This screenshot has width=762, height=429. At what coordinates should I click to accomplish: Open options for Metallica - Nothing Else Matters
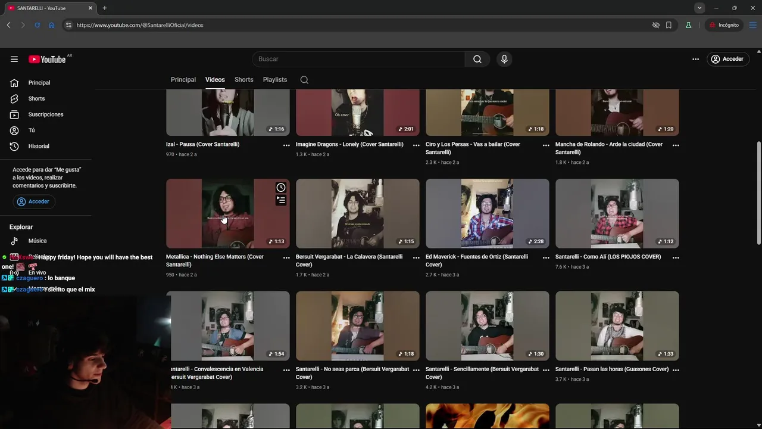pyautogui.click(x=286, y=258)
